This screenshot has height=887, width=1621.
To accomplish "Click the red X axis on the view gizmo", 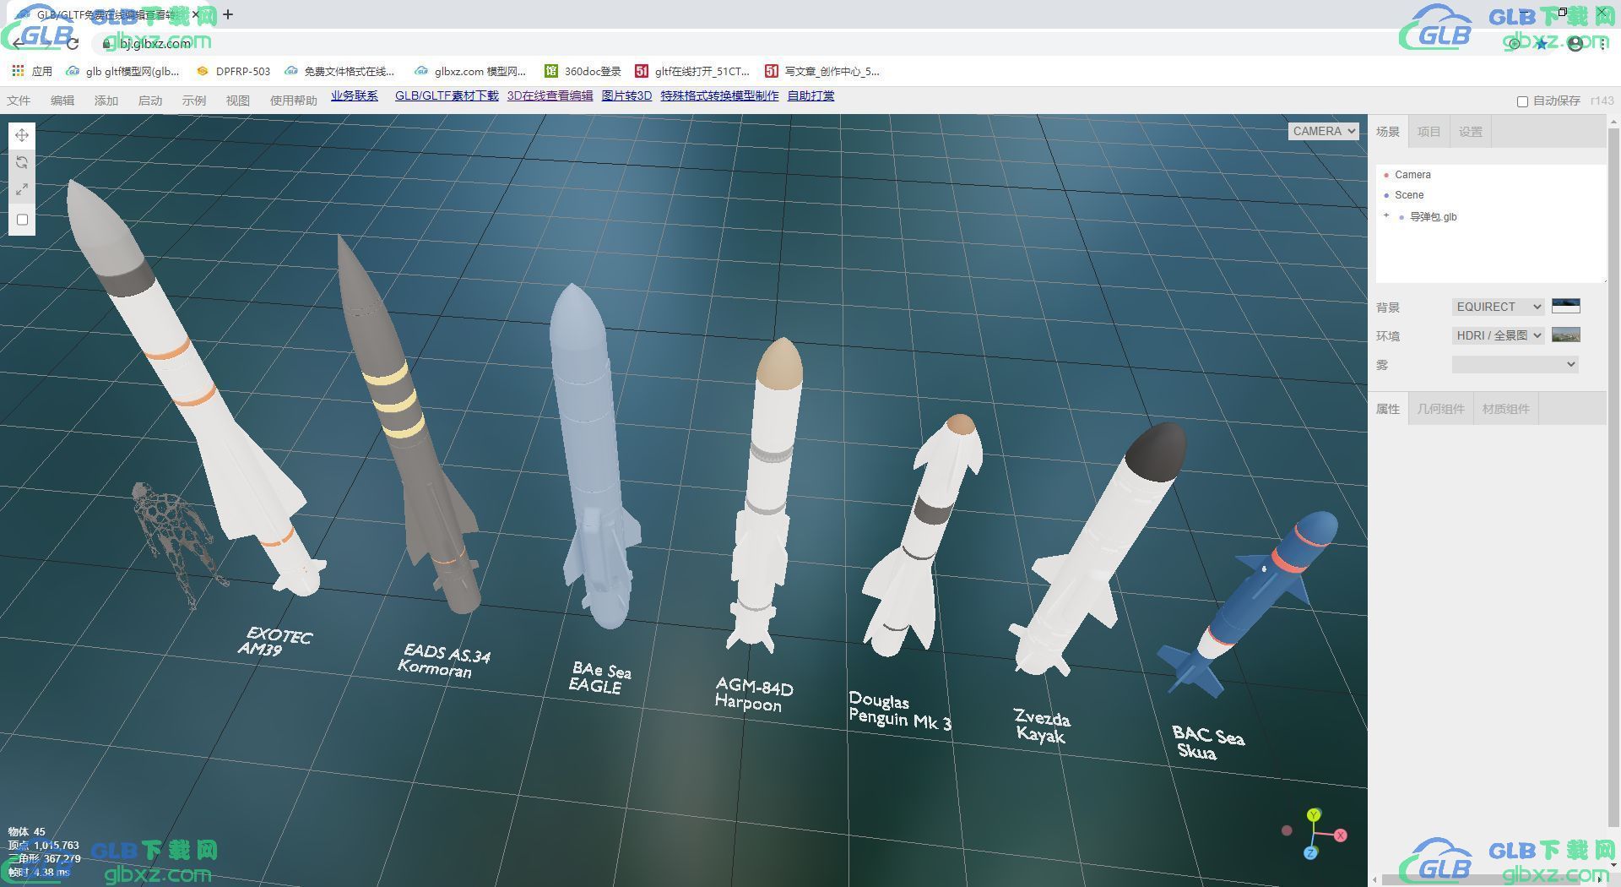I will click(1340, 835).
